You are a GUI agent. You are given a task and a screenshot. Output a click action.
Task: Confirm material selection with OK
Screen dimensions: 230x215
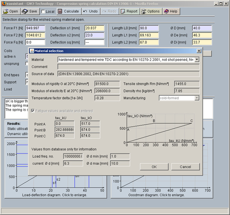154,167
